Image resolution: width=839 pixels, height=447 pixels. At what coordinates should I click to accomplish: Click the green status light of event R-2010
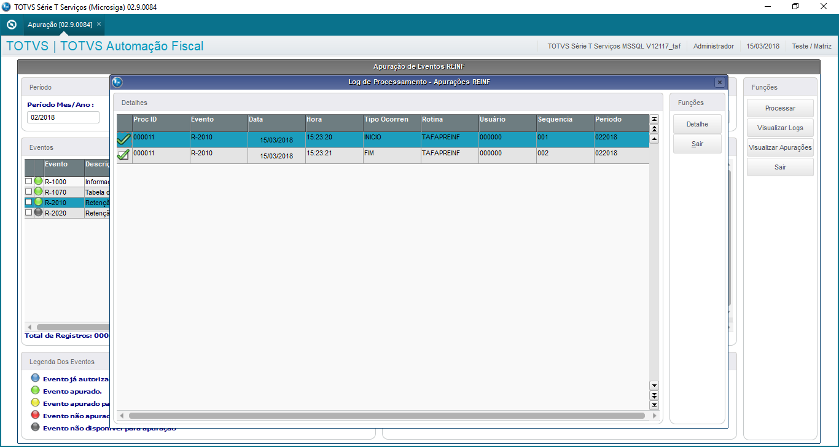(x=38, y=202)
